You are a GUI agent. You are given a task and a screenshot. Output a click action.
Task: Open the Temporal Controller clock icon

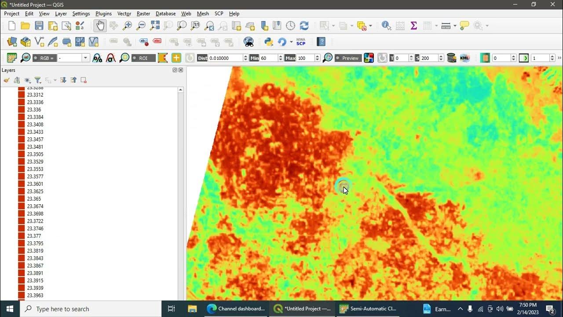[x=290, y=26]
